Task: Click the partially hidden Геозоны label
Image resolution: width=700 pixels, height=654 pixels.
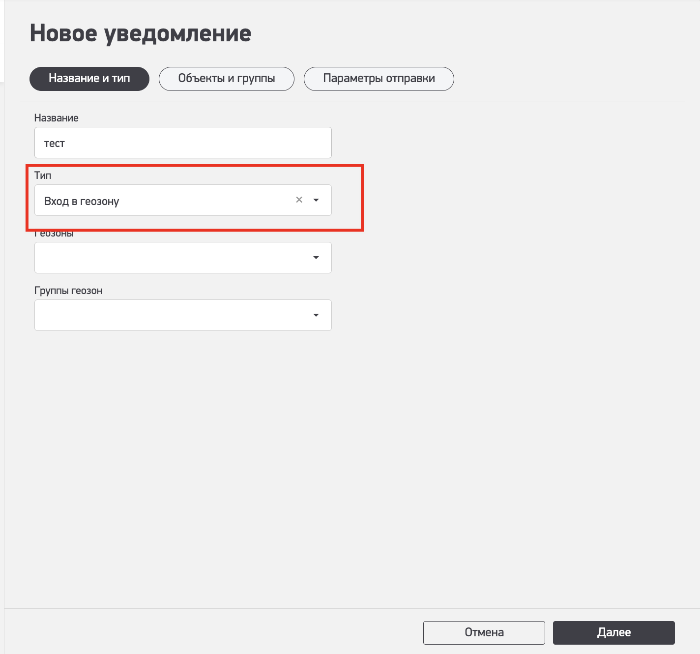Action: coord(55,235)
